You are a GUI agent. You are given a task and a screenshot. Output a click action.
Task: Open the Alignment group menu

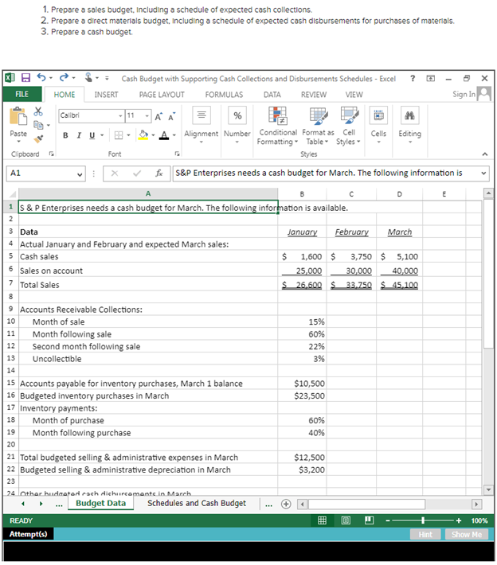202,125
